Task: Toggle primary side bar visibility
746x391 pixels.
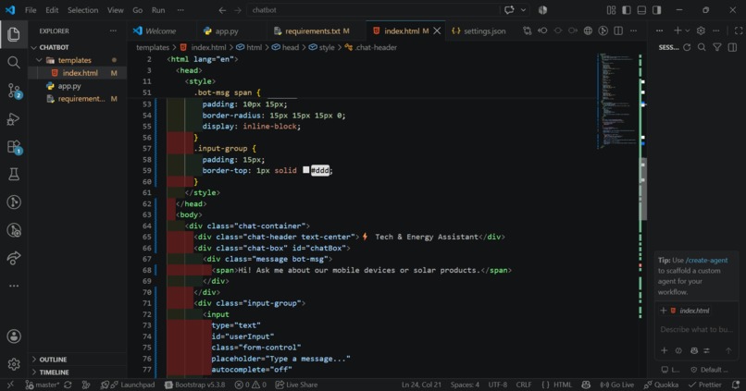Action: click(x=626, y=10)
